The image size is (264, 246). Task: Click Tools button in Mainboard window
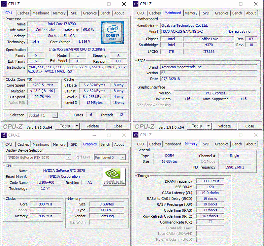[196, 126]
